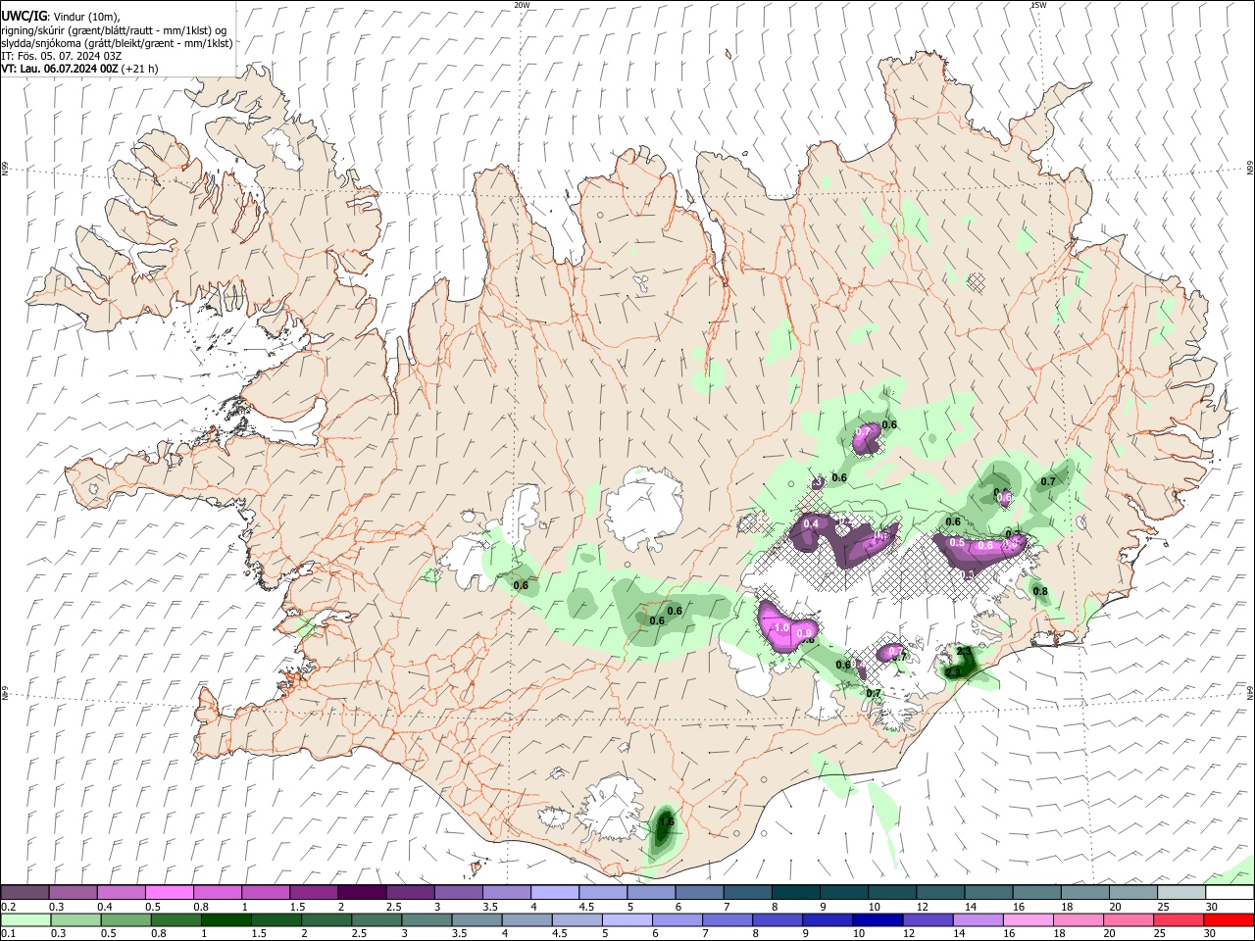Pick the bright red swatch labeled 30 in the bottom legend row
1255x941 pixels.
point(1230,920)
